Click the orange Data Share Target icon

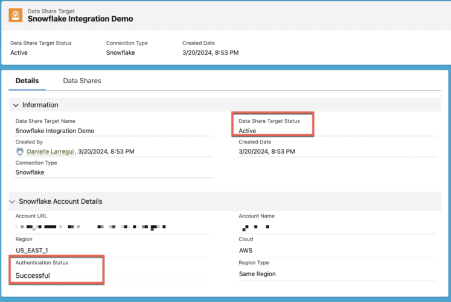pyautogui.click(x=16, y=15)
